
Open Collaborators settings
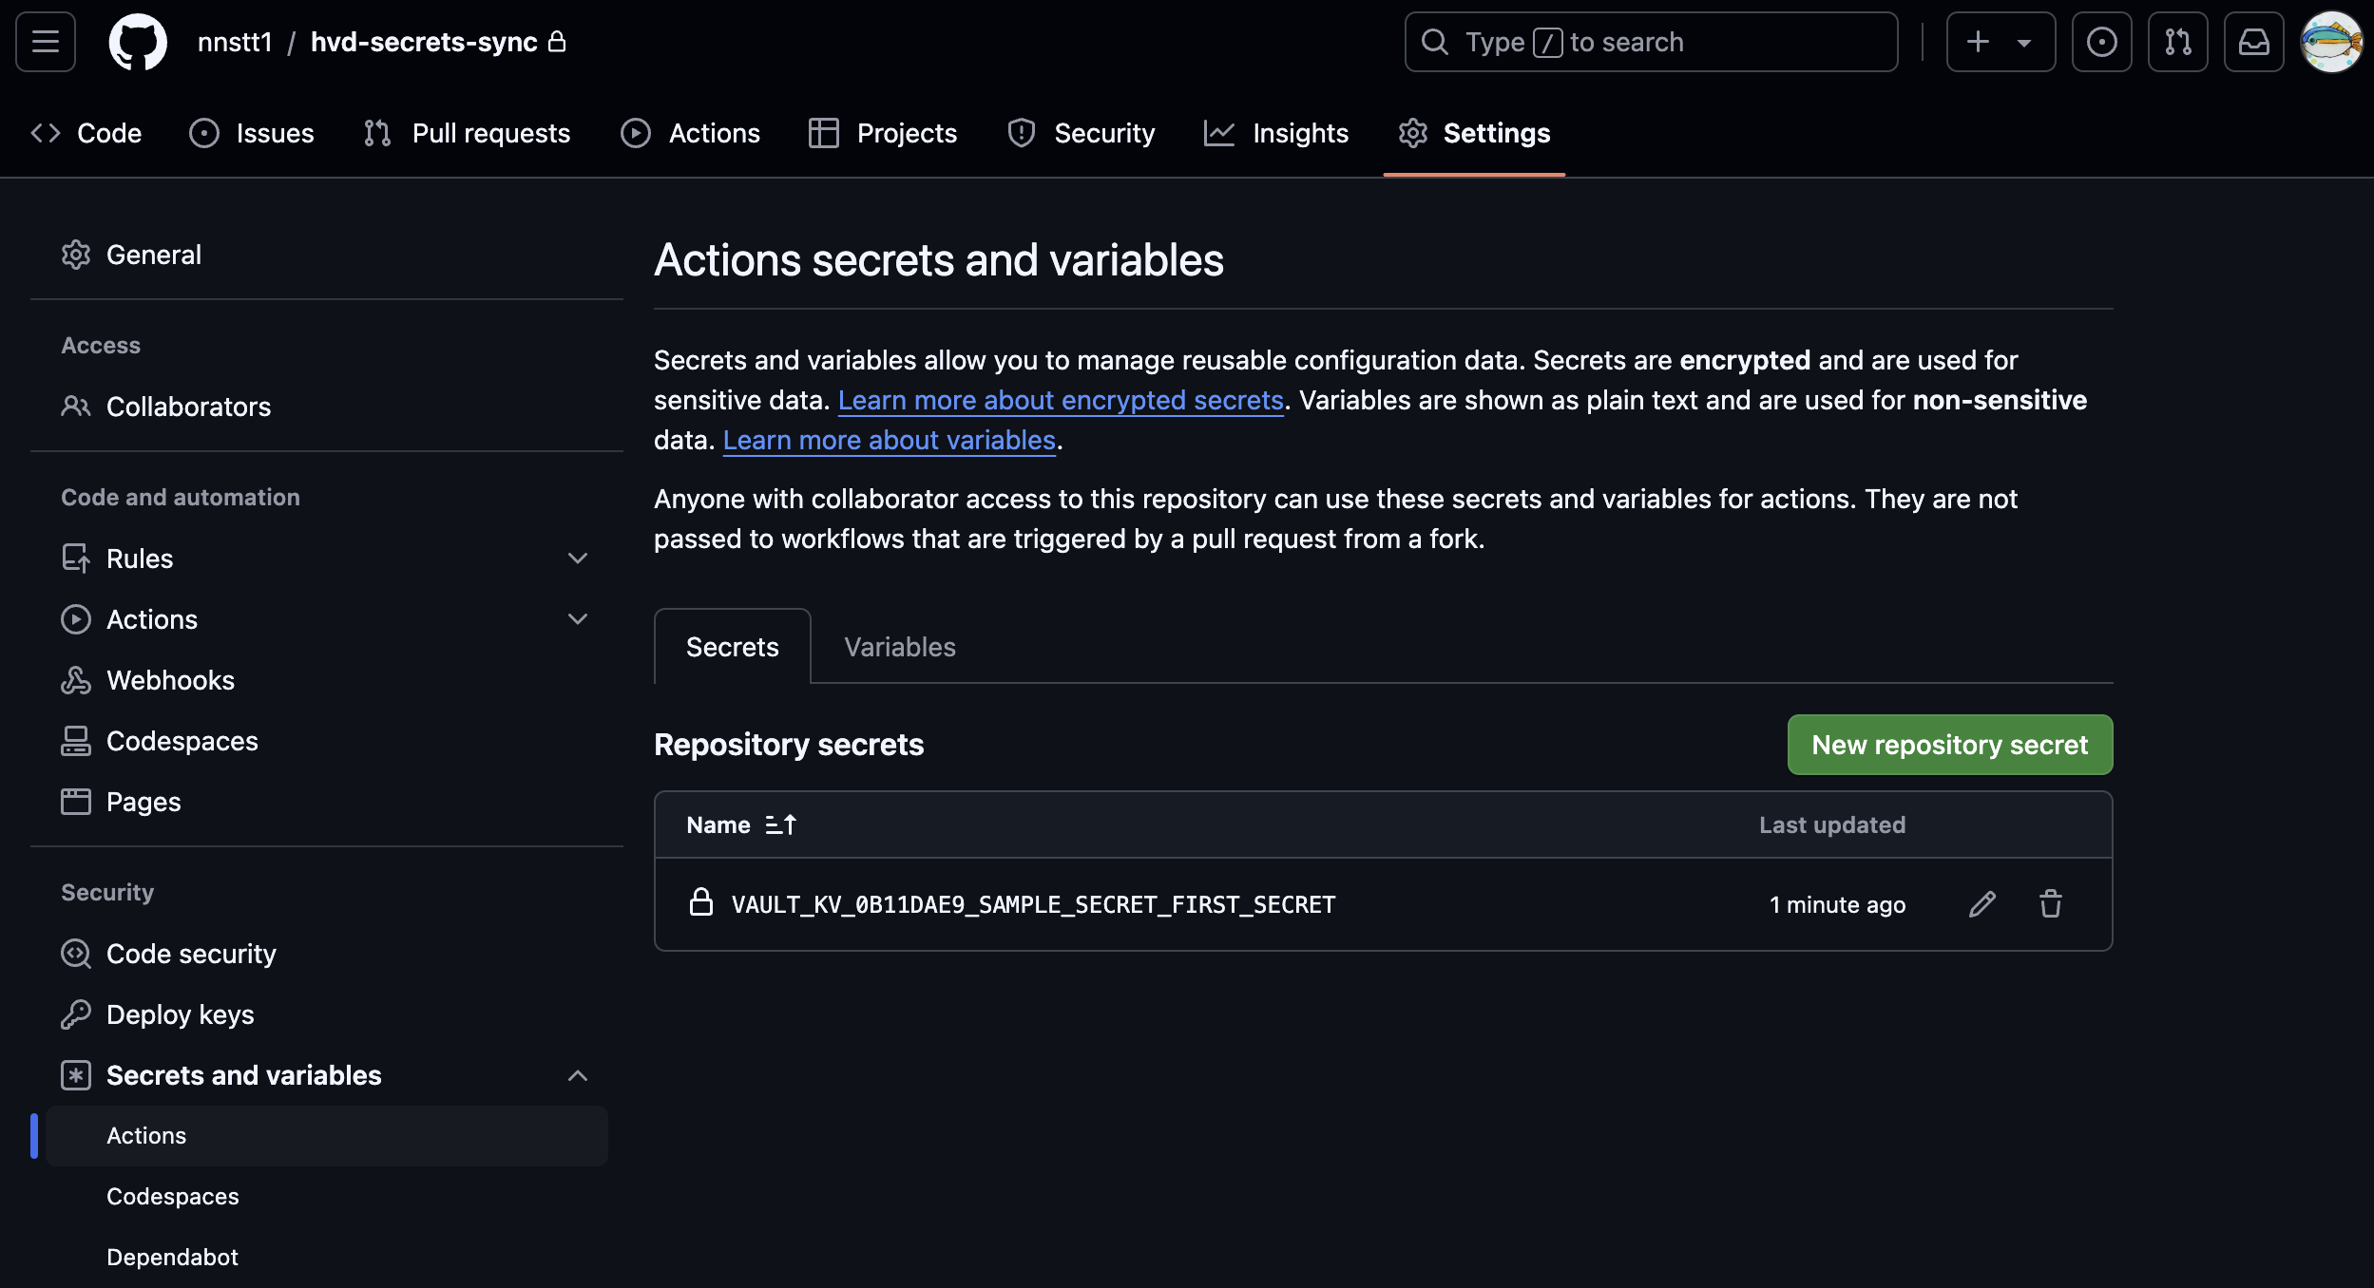[x=327, y=407]
